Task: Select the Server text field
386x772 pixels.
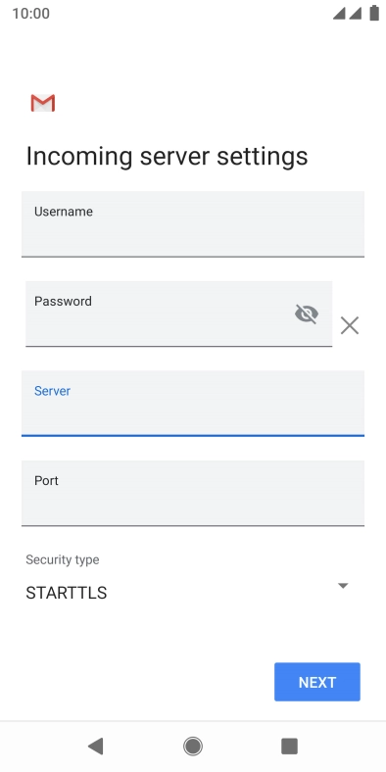Action: pos(193,404)
